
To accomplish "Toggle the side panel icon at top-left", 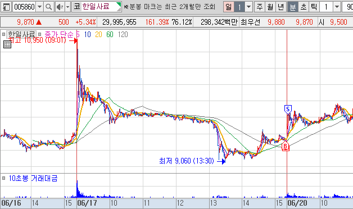I will point(6,7).
